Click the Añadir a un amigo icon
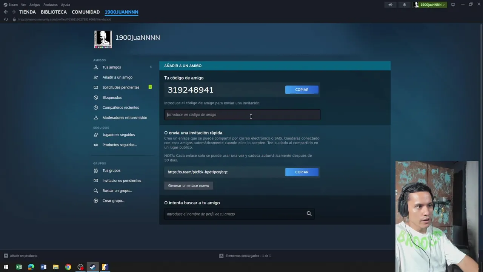This screenshot has width=483, height=272. (96, 77)
